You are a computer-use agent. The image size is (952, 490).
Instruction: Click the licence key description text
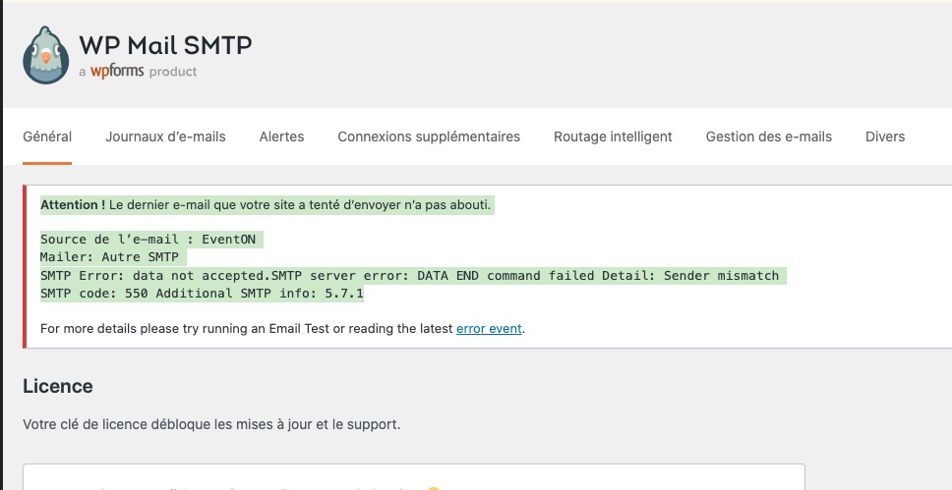[x=211, y=425]
